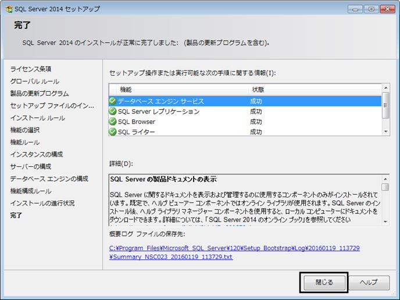Click the 成功 status of SQL Browser
The height and width of the screenshot is (300, 400).
pyautogui.click(x=256, y=122)
